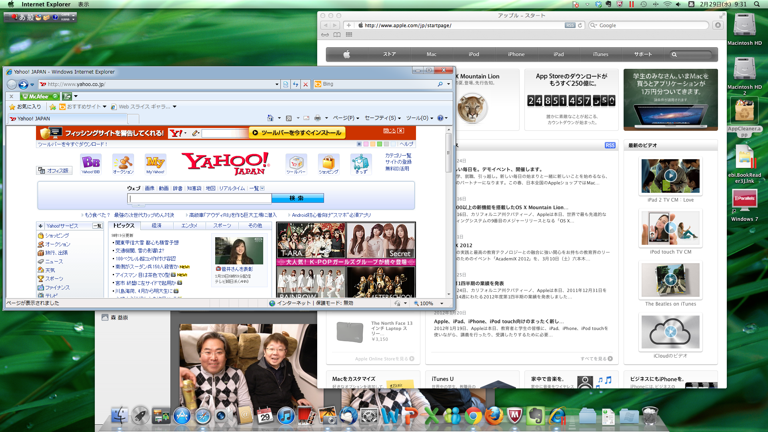Expand the おすすめサイト dropdown
Image resolution: width=768 pixels, height=432 pixels.
coord(104,107)
